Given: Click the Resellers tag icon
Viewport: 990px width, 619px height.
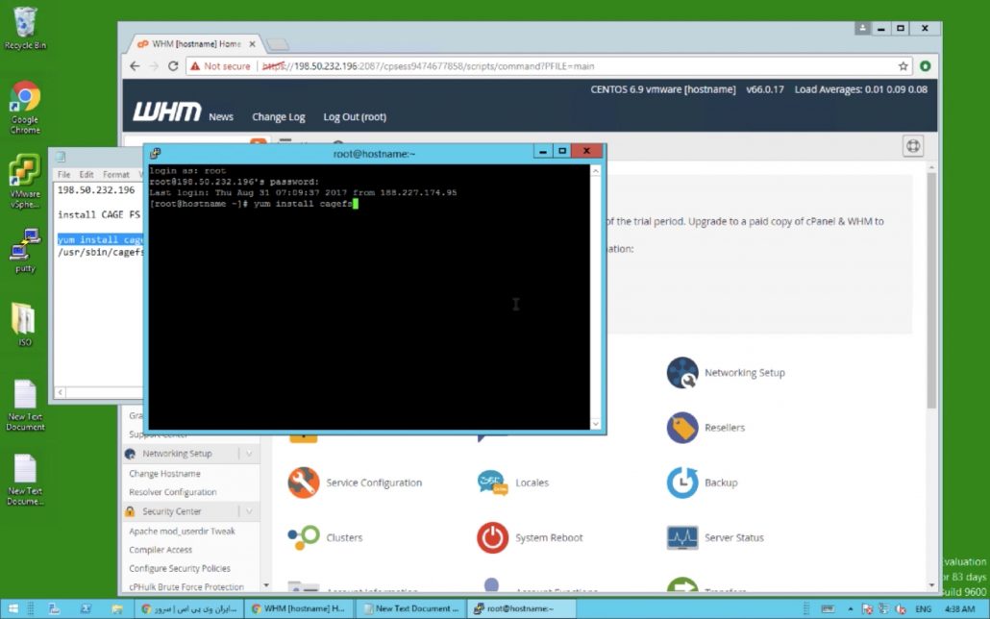Looking at the screenshot, I should (682, 428).
